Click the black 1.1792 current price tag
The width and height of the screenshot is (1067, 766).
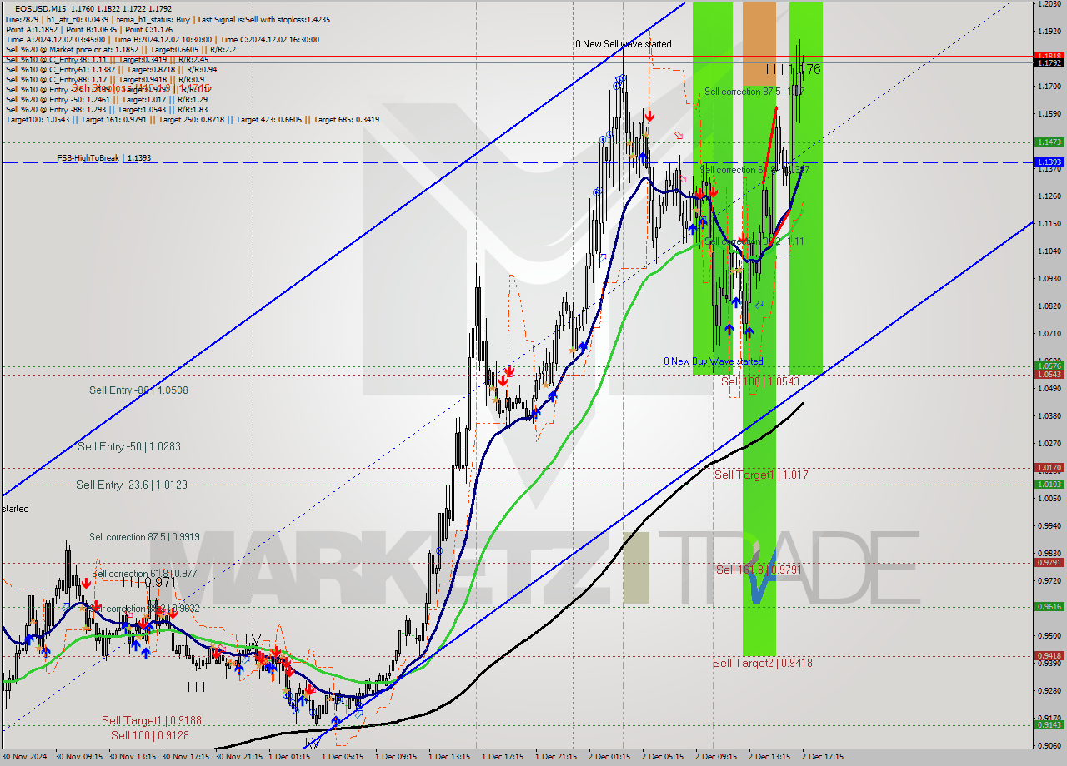[x=1049, y=62]
